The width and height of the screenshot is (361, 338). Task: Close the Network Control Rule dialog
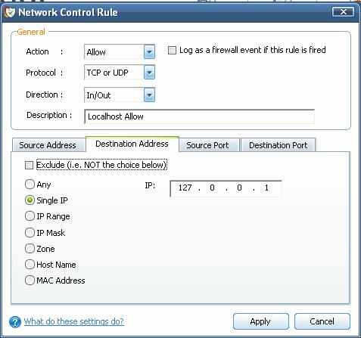pos(343,11)
